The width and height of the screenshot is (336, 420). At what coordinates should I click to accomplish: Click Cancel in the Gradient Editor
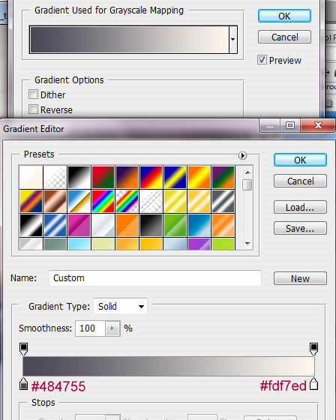pos(300,181)
